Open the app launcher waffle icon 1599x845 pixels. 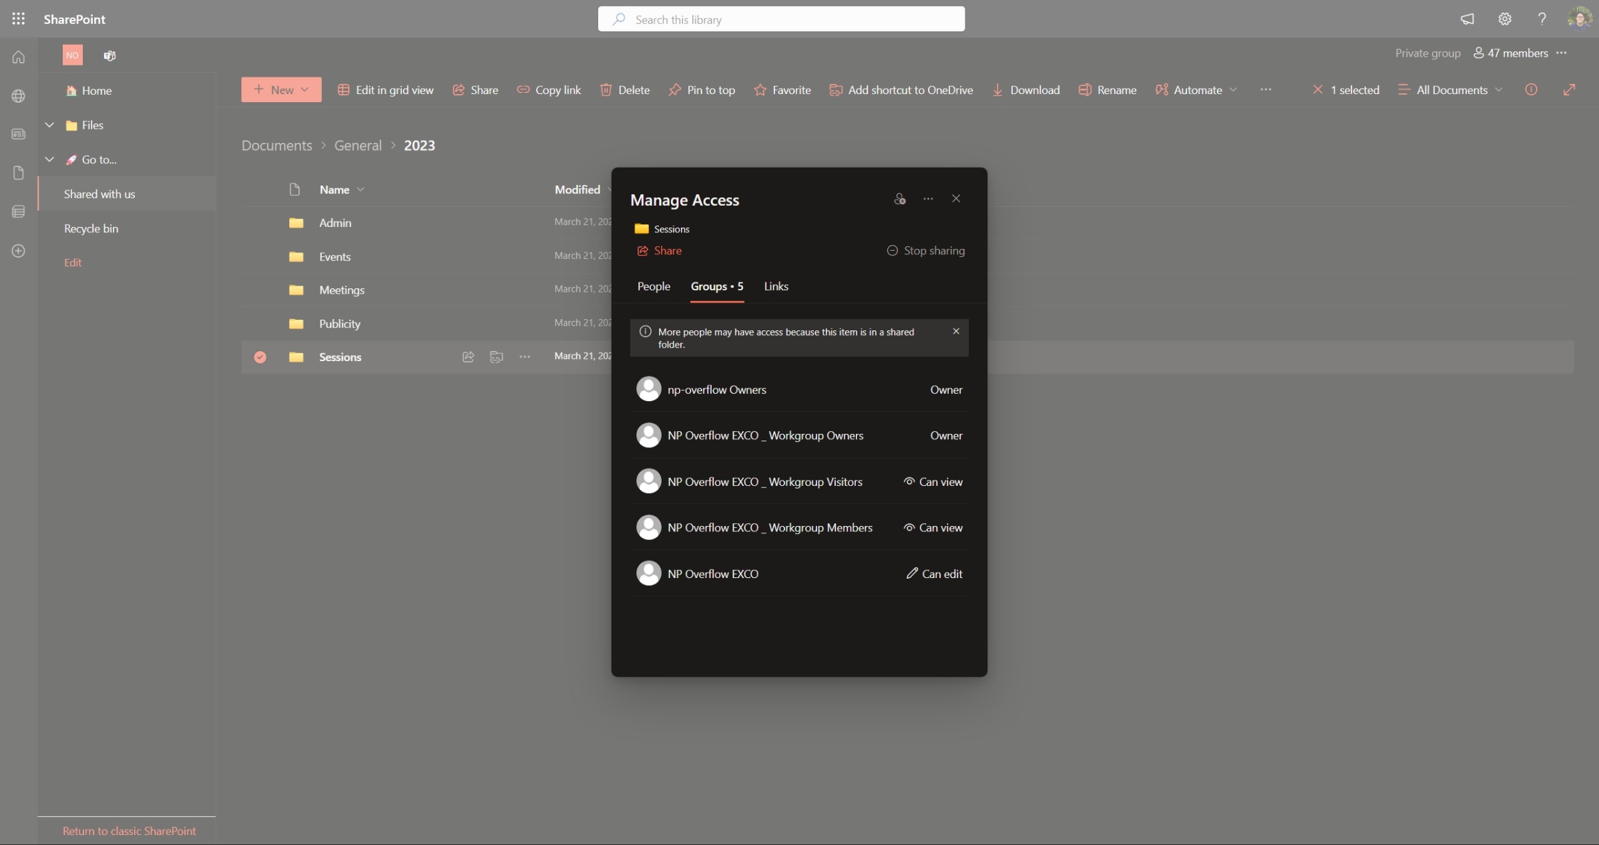[18, 19]
